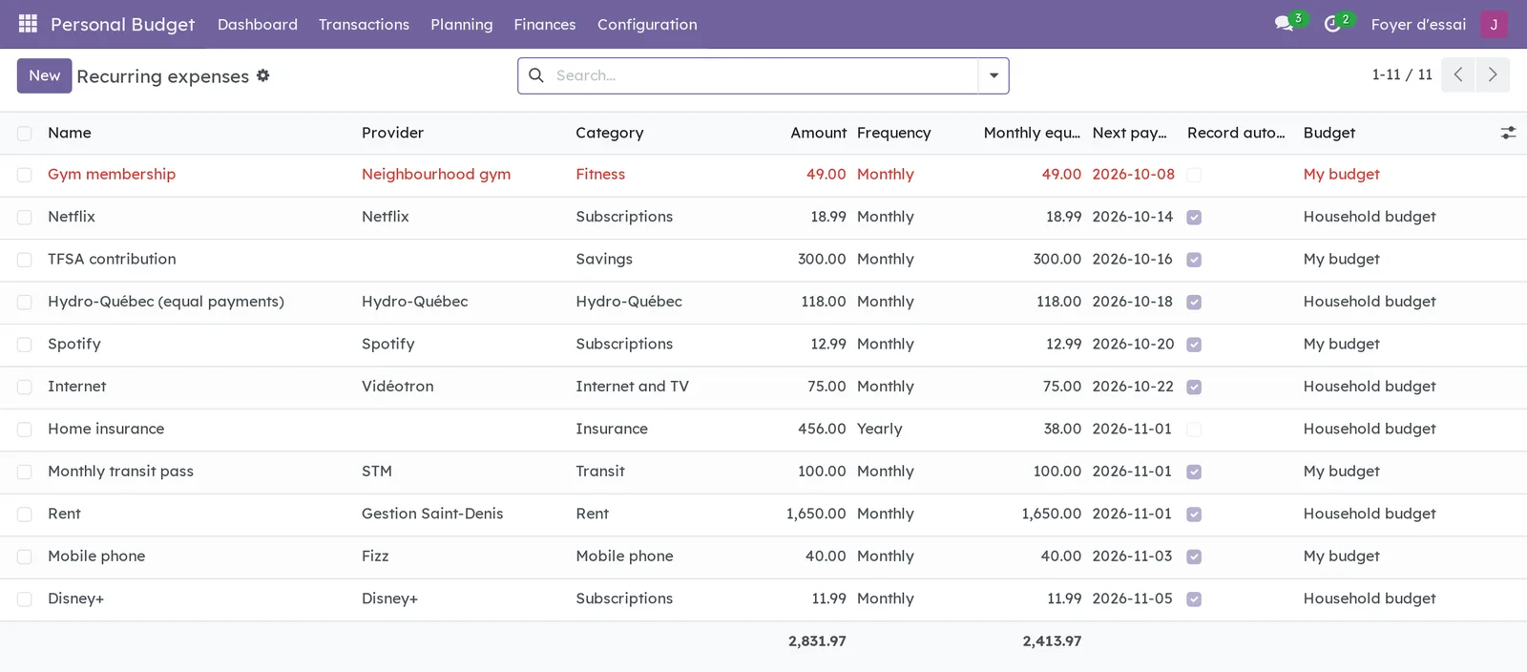
Task: Open the Transactions menu
Action: point(364,24)
